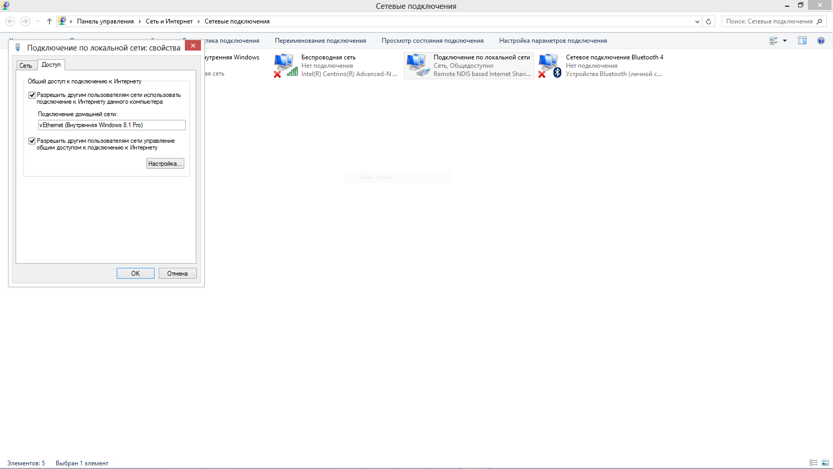Select the Bluetooth 4 network connection icon
833x469 pixels.
pyautogui.click(x=550, y=66)
